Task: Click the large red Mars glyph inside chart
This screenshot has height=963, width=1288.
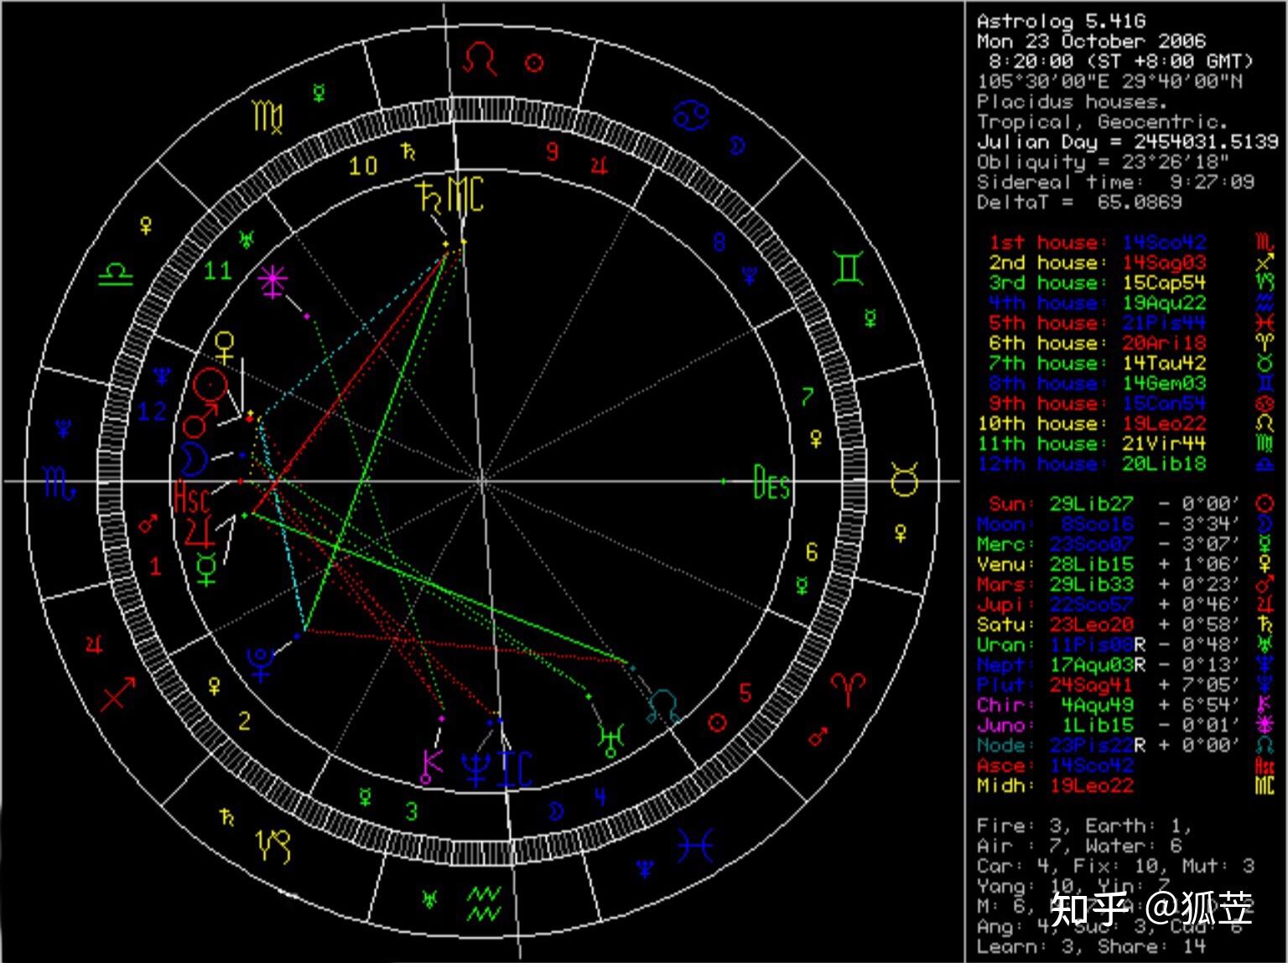Action: [198, 421]
